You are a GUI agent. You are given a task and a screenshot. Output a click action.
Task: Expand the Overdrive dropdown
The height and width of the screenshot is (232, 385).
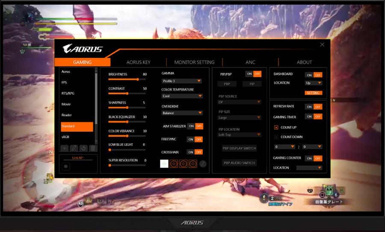(182, 113)
